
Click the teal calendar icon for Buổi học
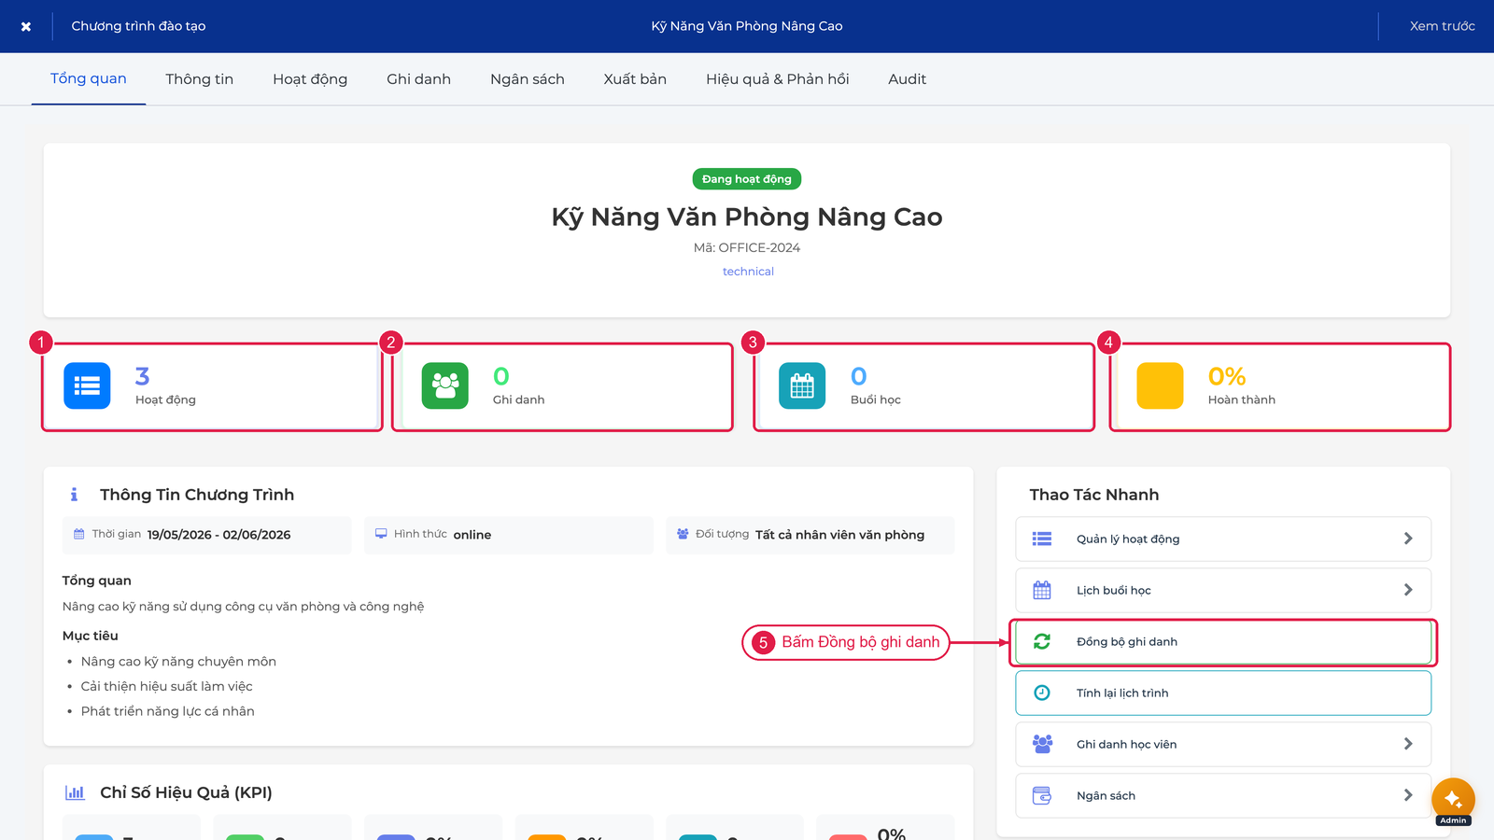(802, 385)
